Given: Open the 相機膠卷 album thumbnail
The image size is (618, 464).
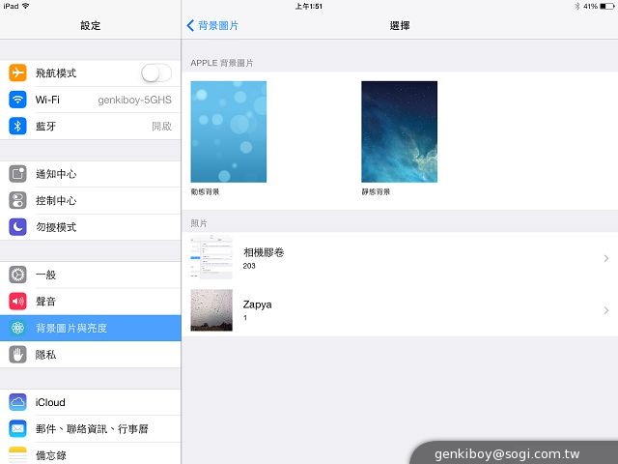Looking at the screenshot, I should pyautogui.click(x=211, y=258).
